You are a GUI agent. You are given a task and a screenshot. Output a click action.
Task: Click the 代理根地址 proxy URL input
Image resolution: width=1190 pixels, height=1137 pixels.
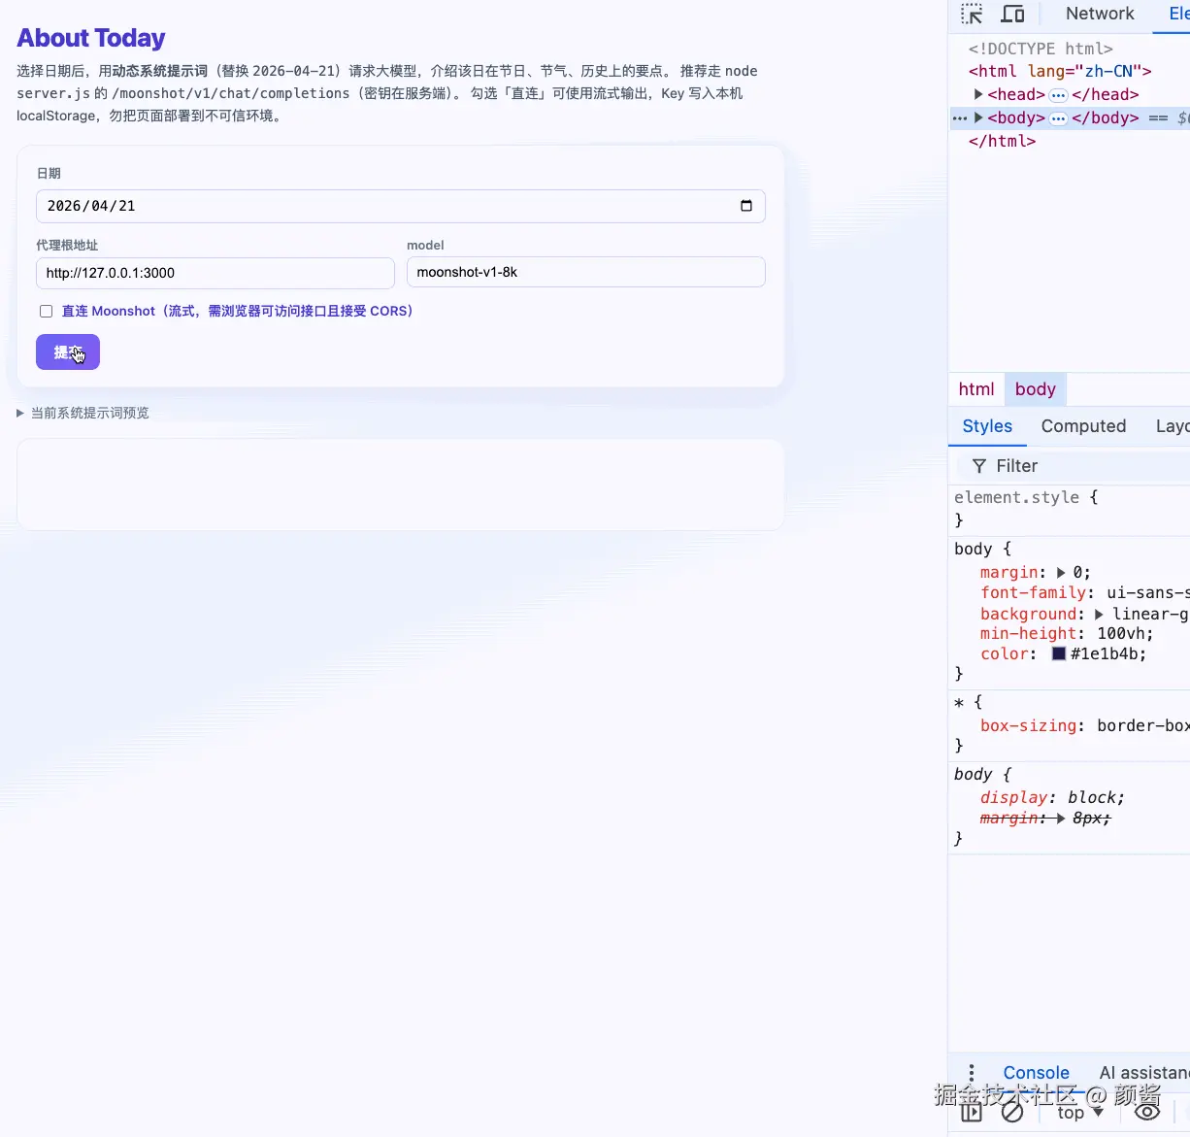(x=215, y=273)
